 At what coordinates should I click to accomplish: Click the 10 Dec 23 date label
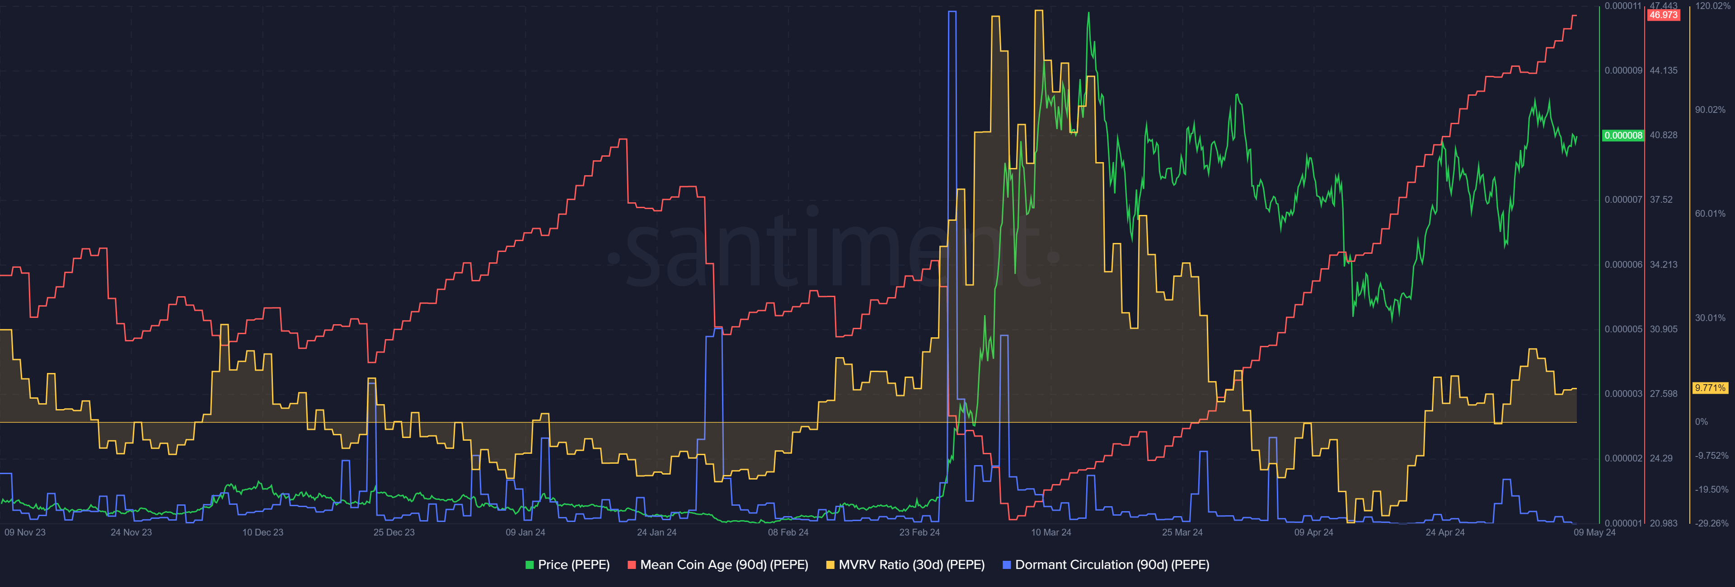coord(263,532)
